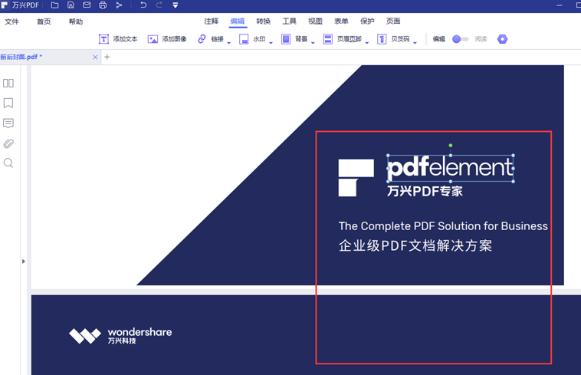Switch to the 视图 tab

pos(315,21)
